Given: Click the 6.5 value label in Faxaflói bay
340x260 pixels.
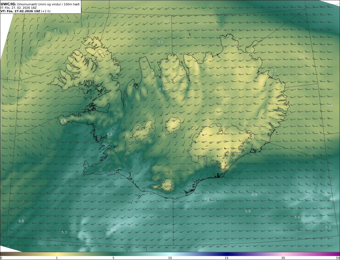Looking at the screenshot, I should [x=110, y=135].
